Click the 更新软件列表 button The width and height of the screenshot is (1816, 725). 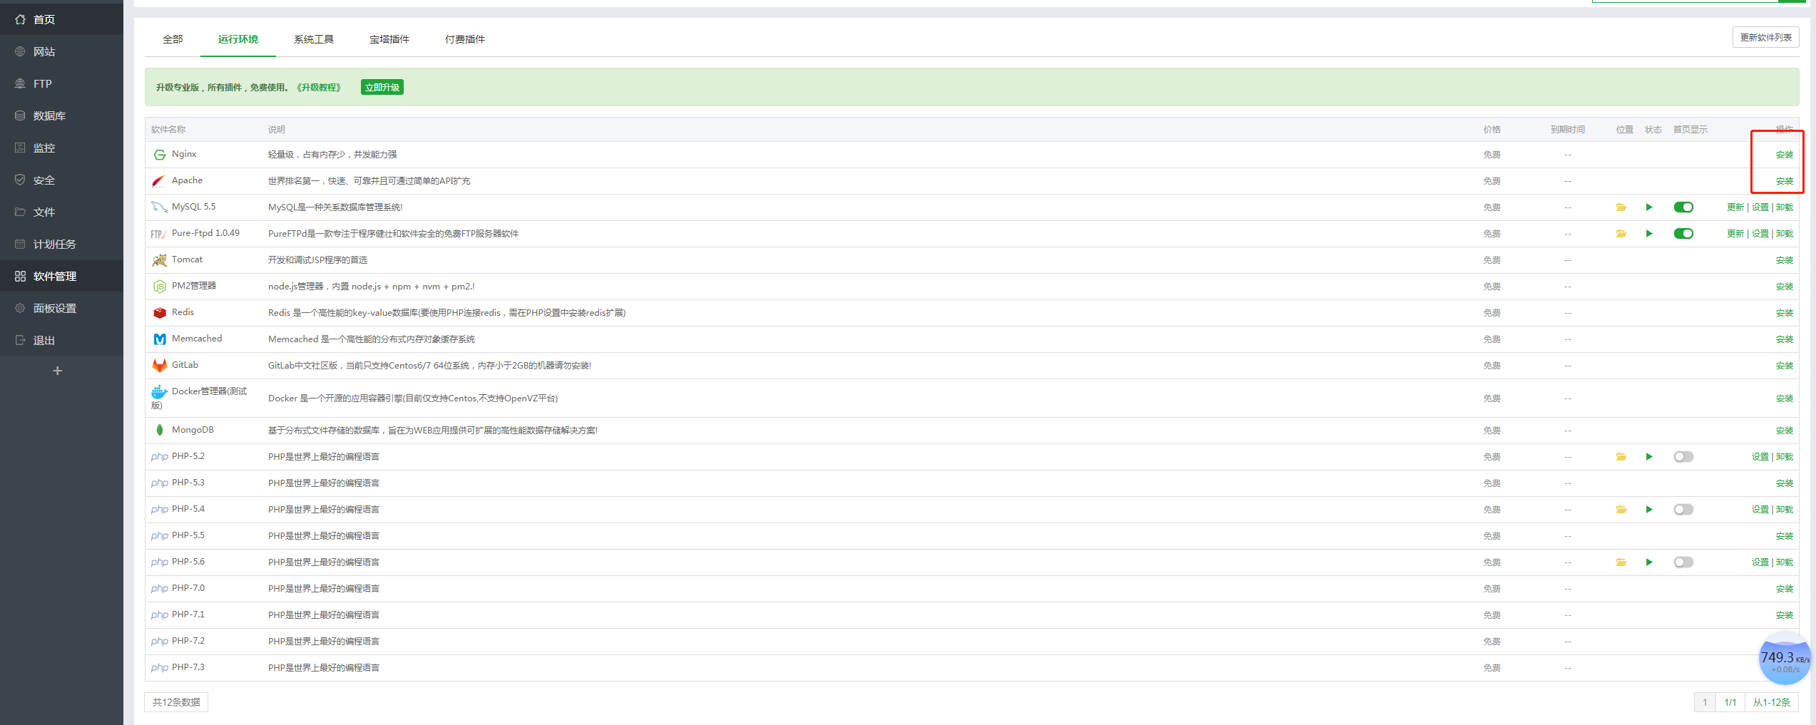point(1765,38)
